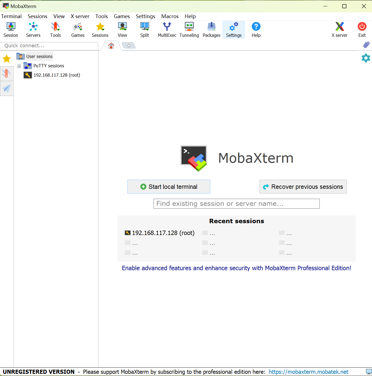Image resolution: width=372 pixels, height=376 pixels.
Task: Select the yellow star Sessions sidebar tab
Action: click(7, 59)
